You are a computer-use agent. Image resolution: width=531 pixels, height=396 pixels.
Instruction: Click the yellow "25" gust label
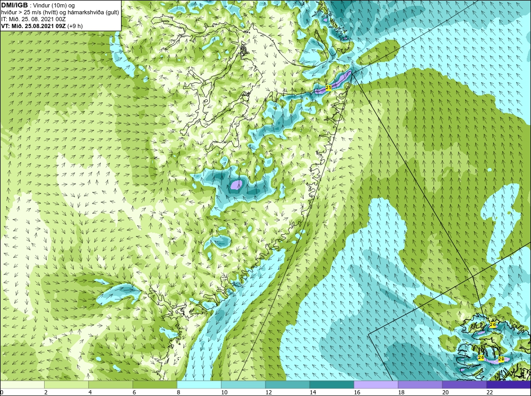[328, 87]
